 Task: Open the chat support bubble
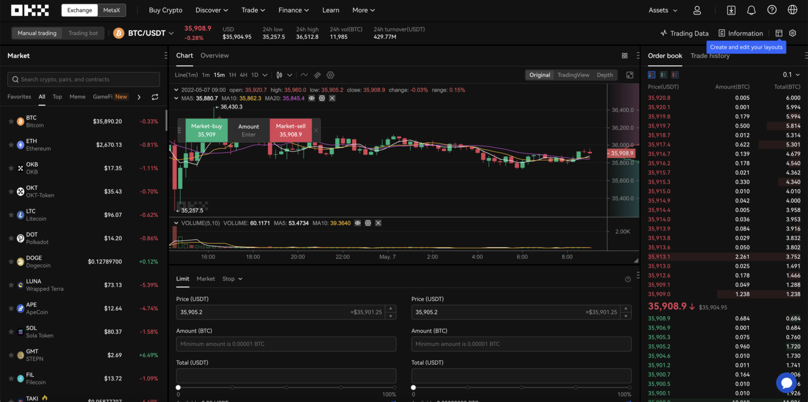pyautogui.click(x=786, y=383)
